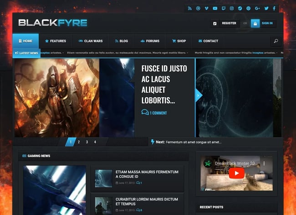Click the Latest News ticker label
The width and height of the screenshot is (296, 215).
coord(26,53)
